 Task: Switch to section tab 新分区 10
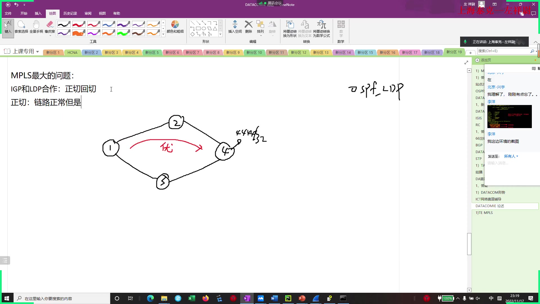tap(254, 52)
